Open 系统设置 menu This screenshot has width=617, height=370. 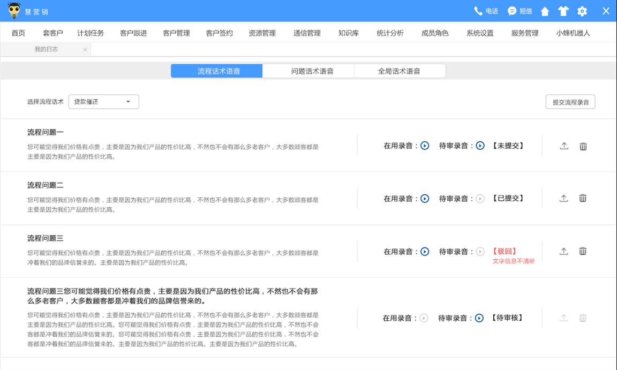(x=480, y=33)
